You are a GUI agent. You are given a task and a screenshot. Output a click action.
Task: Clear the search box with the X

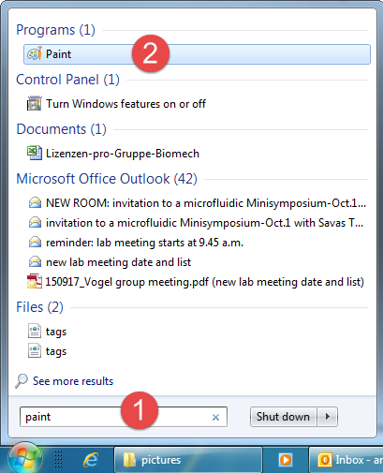215,417
